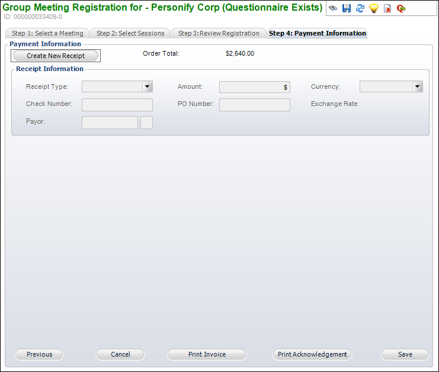The image size is (439, 372).
Task: Open the Receipt Type dropdown
Action: click(148, 86)
